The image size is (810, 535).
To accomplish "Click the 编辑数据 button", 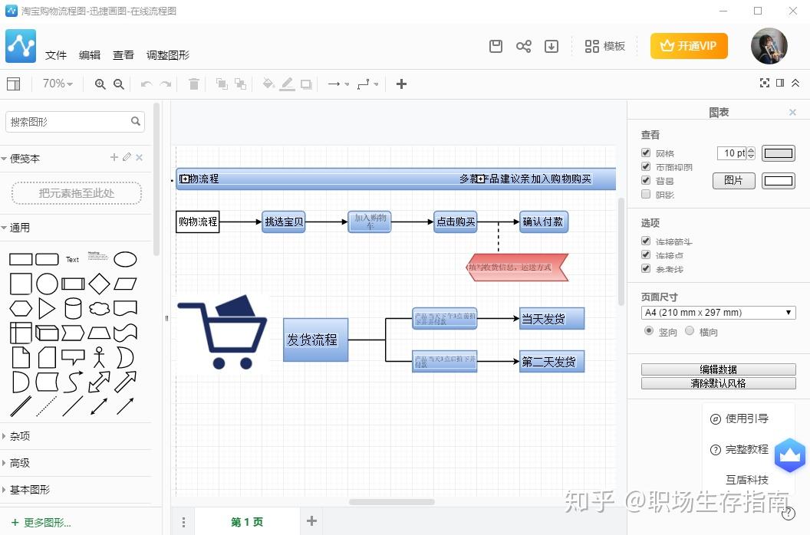I will pyautogui.click(x=718, y=369).
